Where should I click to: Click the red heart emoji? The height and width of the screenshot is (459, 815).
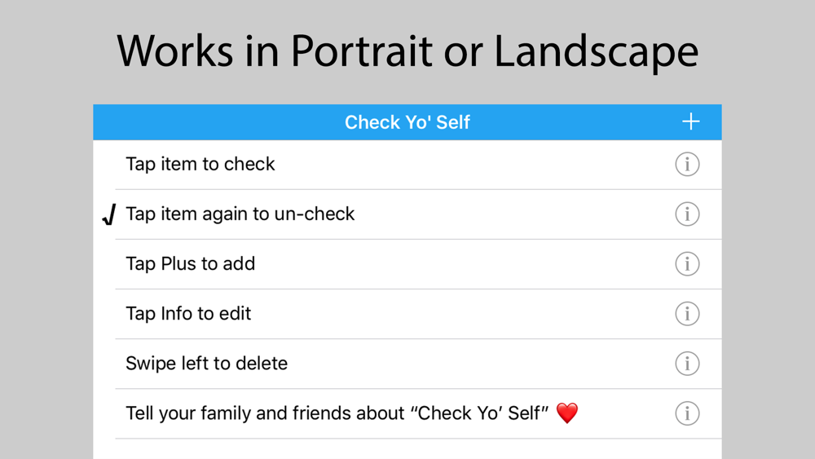tap(567, 413)
